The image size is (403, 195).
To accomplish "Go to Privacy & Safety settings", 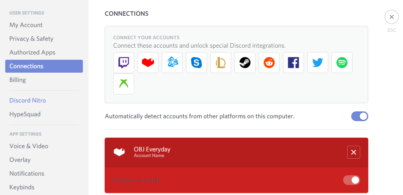I will (31, 39).
